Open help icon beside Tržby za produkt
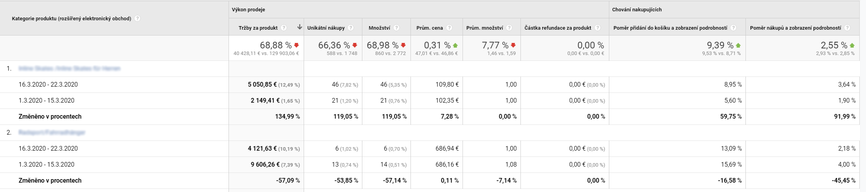Screen dimensions: 866x192 click(284, 28)
